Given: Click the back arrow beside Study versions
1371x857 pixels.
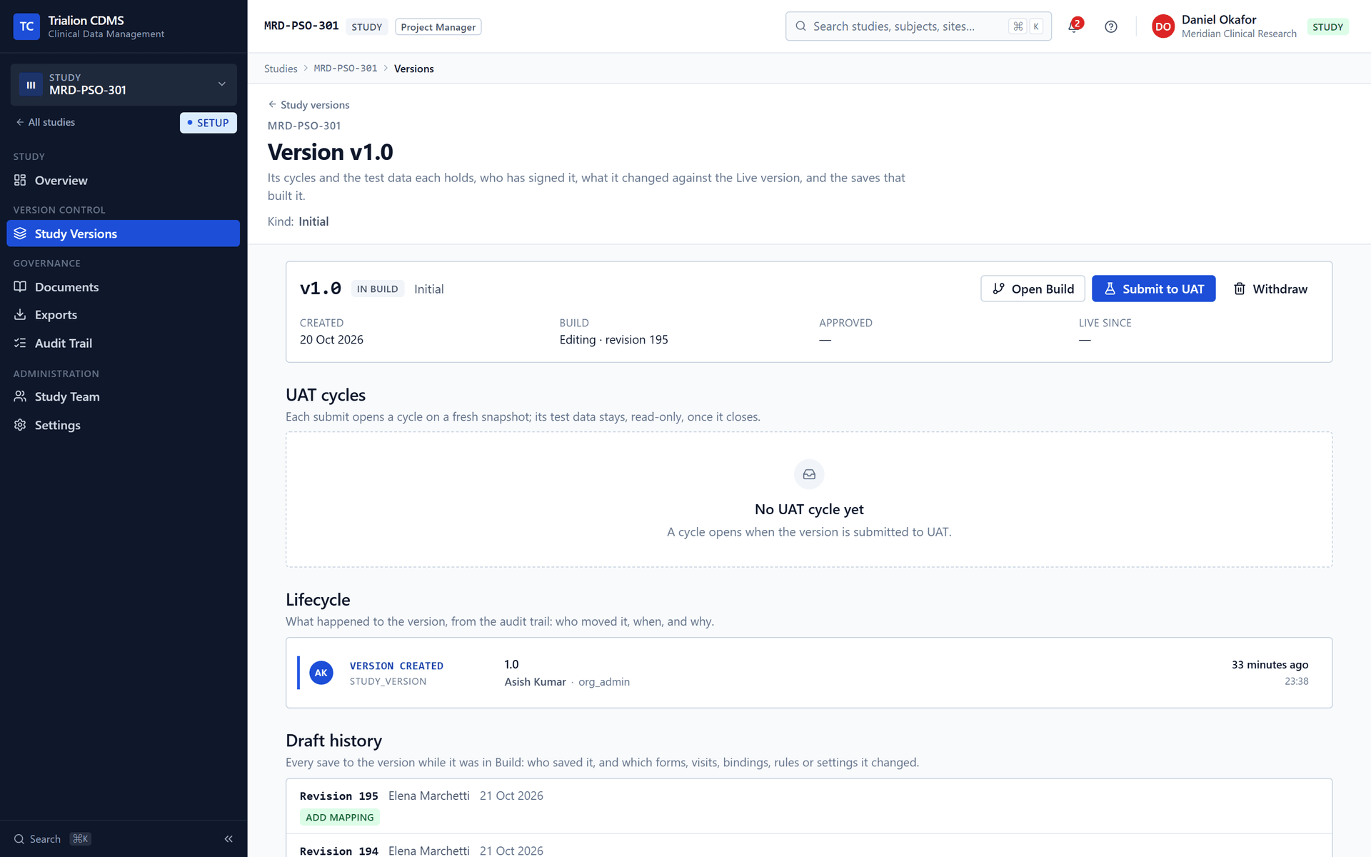Looking at the screenshot, I should point(272,104).
